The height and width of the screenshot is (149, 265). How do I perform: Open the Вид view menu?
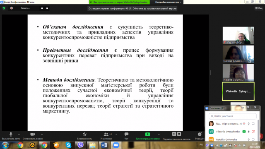pos(259,8)
